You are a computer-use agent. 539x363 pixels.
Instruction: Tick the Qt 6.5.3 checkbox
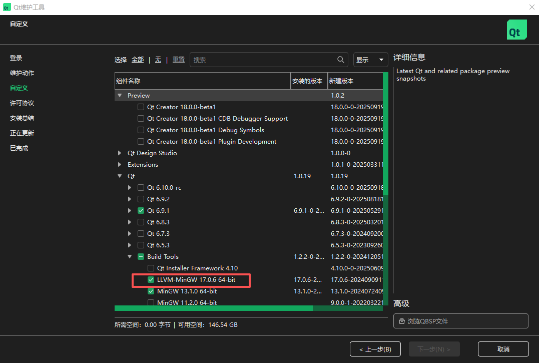141,245
